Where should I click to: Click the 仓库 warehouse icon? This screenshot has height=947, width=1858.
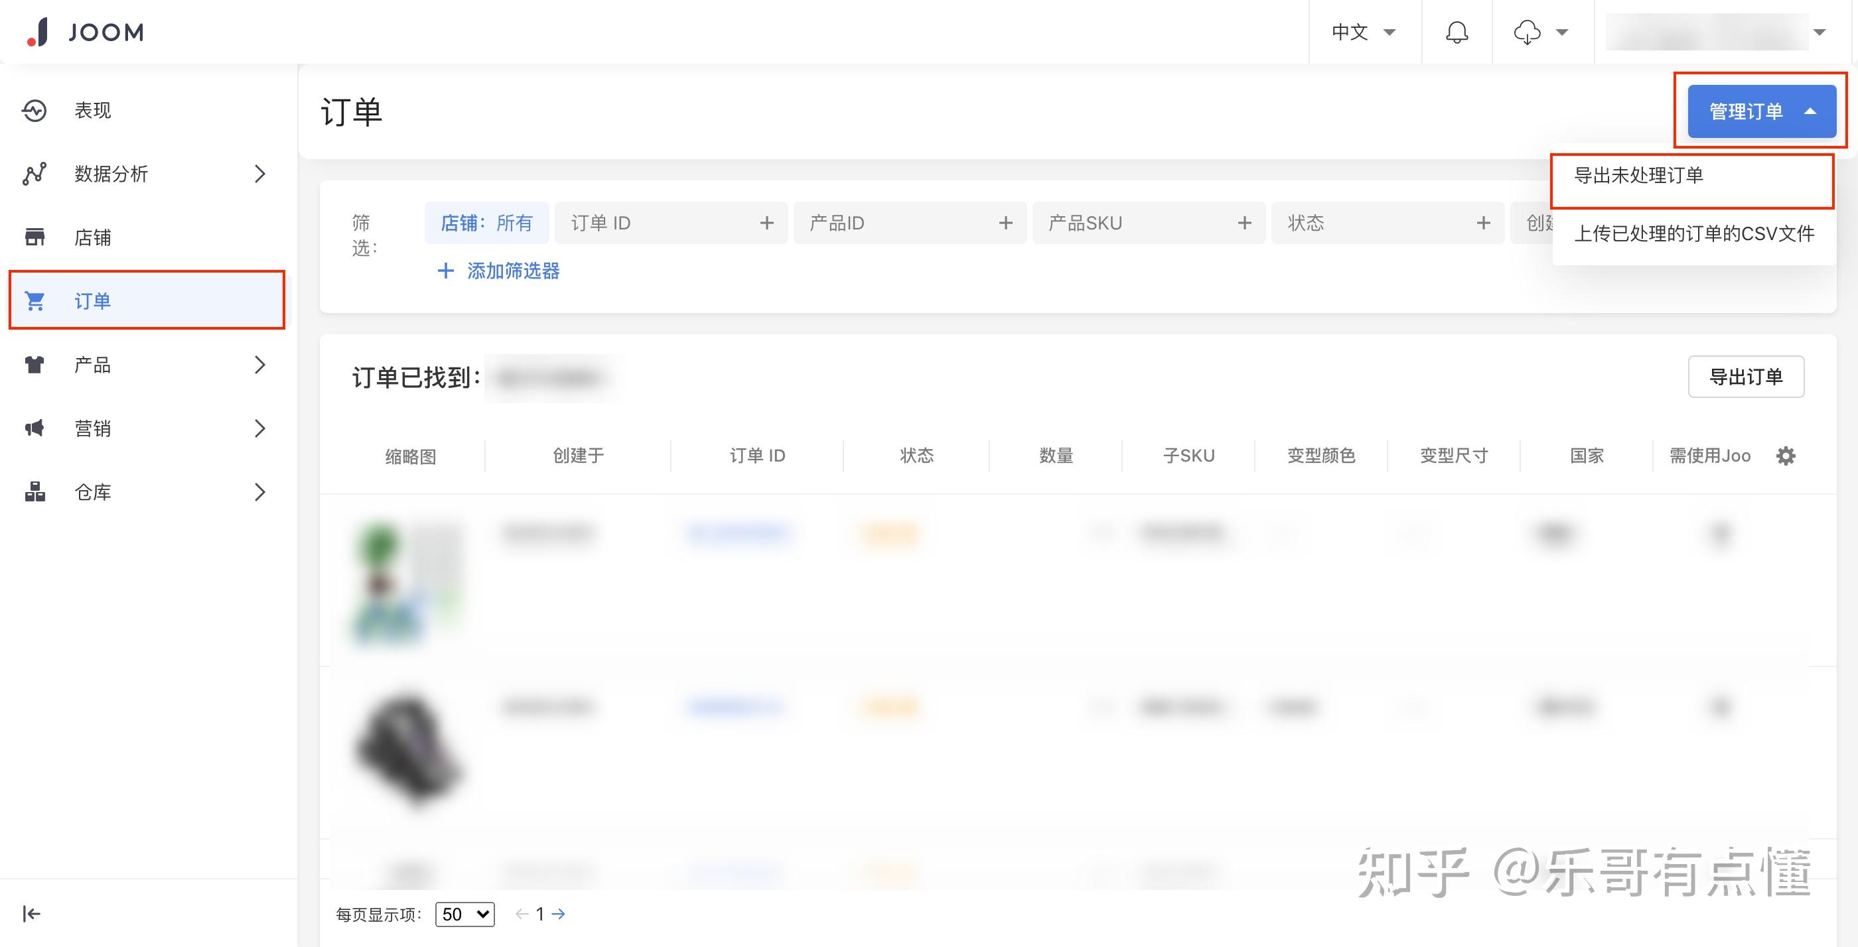(x=35, y=492)
